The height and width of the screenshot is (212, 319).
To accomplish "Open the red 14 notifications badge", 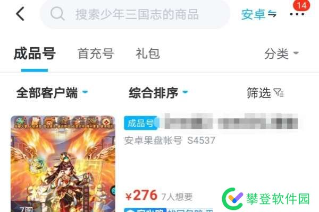I will click(301, 5).
